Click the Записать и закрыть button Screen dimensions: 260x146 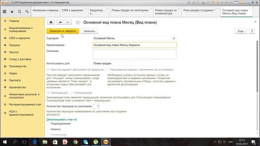(x=63, y=31)
